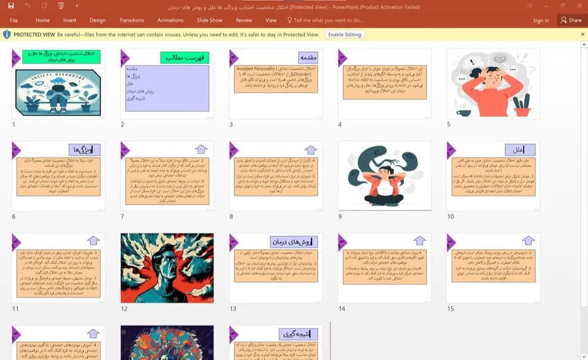
Task: Pick the slide 4 thumbnail
Action: pos(385,84)
